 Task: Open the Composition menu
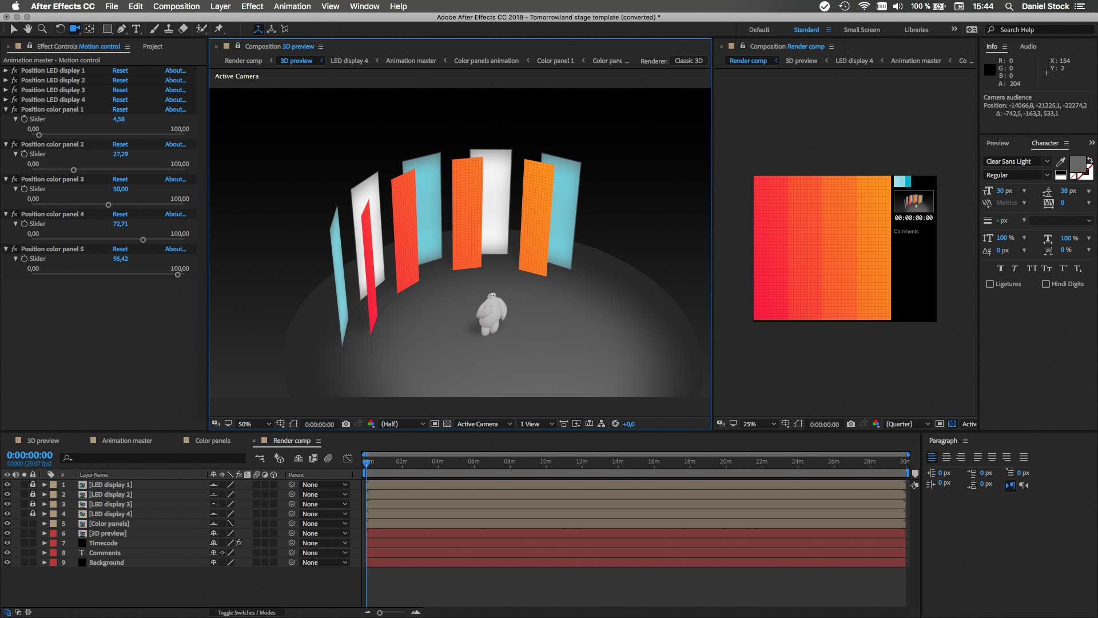pos(176,6)
